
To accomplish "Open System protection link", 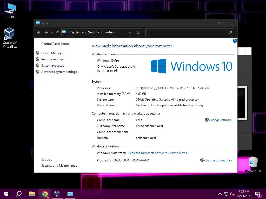I will [54, 66].
